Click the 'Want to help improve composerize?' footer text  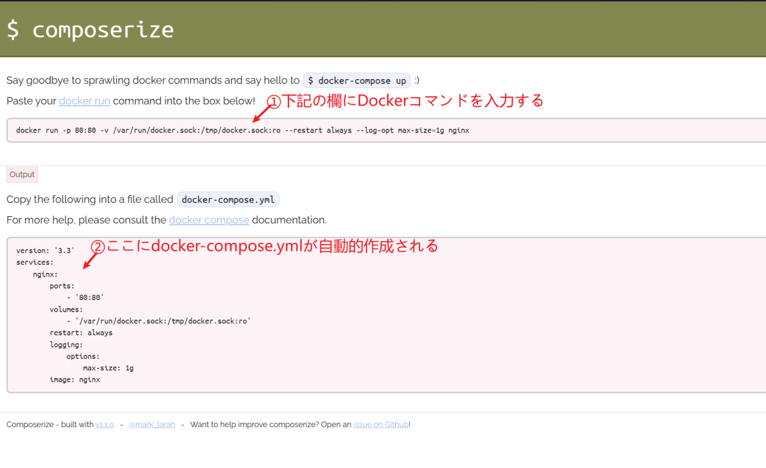(x=254, y=425)
